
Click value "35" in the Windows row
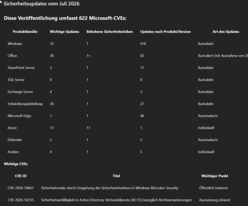point(52,44)
